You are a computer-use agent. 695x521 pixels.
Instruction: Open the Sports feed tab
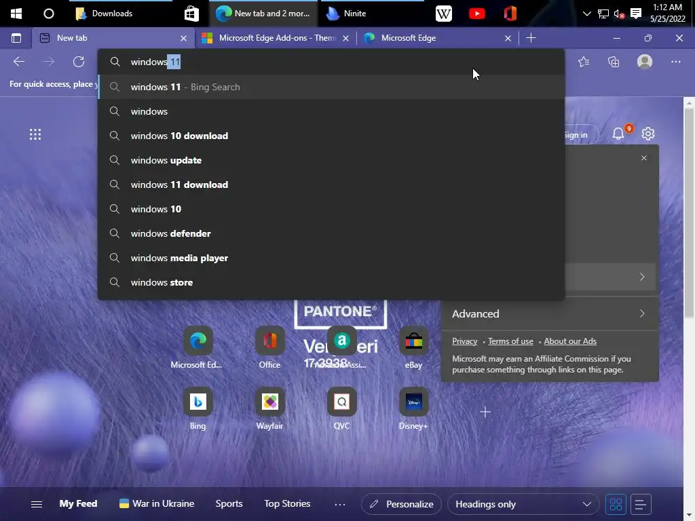(229, 504)
